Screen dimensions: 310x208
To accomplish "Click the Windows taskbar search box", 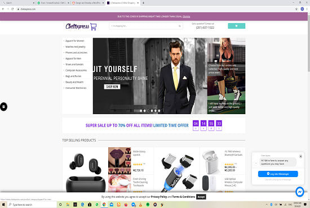I will click(32, 205).
